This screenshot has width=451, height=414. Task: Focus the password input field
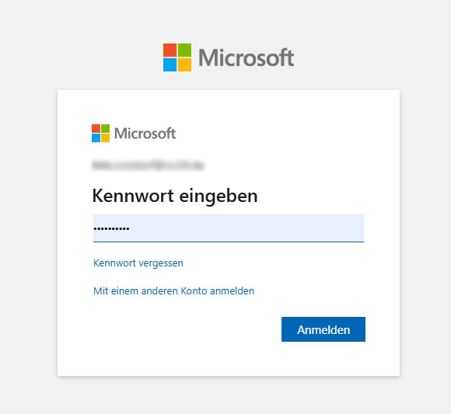click(229, 228)
